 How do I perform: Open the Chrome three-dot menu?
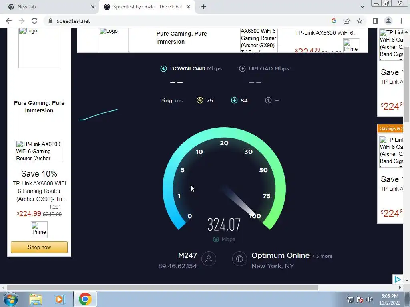tap(401, 21)
